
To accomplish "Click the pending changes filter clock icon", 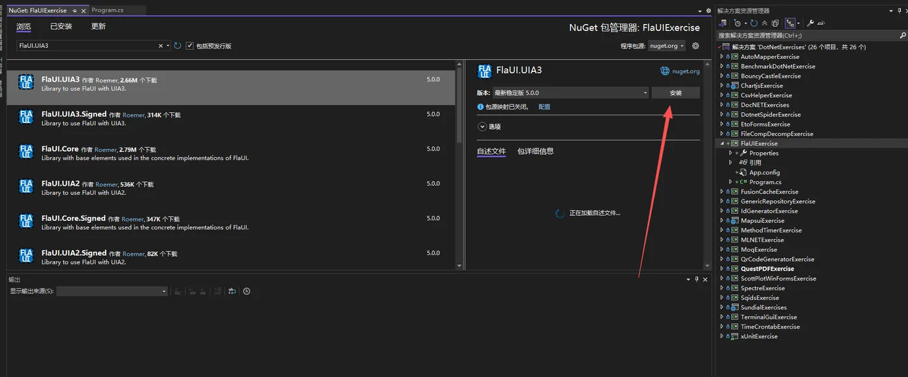I will click(737, 23).
